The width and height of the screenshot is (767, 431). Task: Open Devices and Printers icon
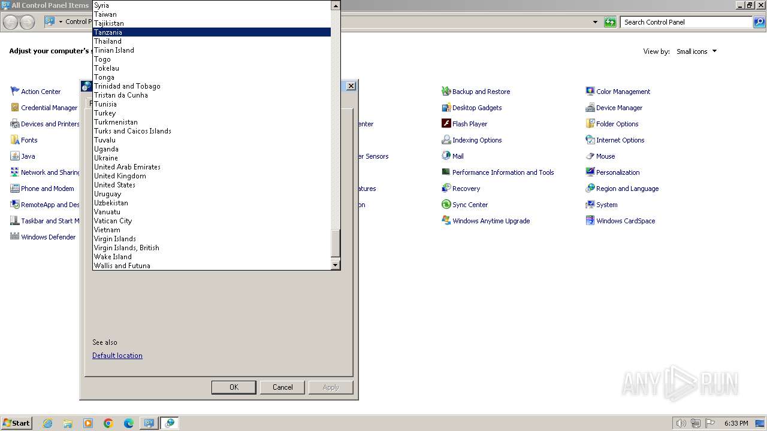15,124
